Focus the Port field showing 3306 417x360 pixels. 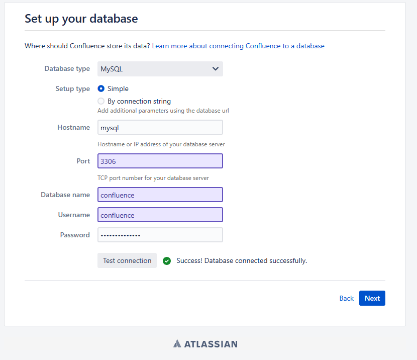pos(160,161)
